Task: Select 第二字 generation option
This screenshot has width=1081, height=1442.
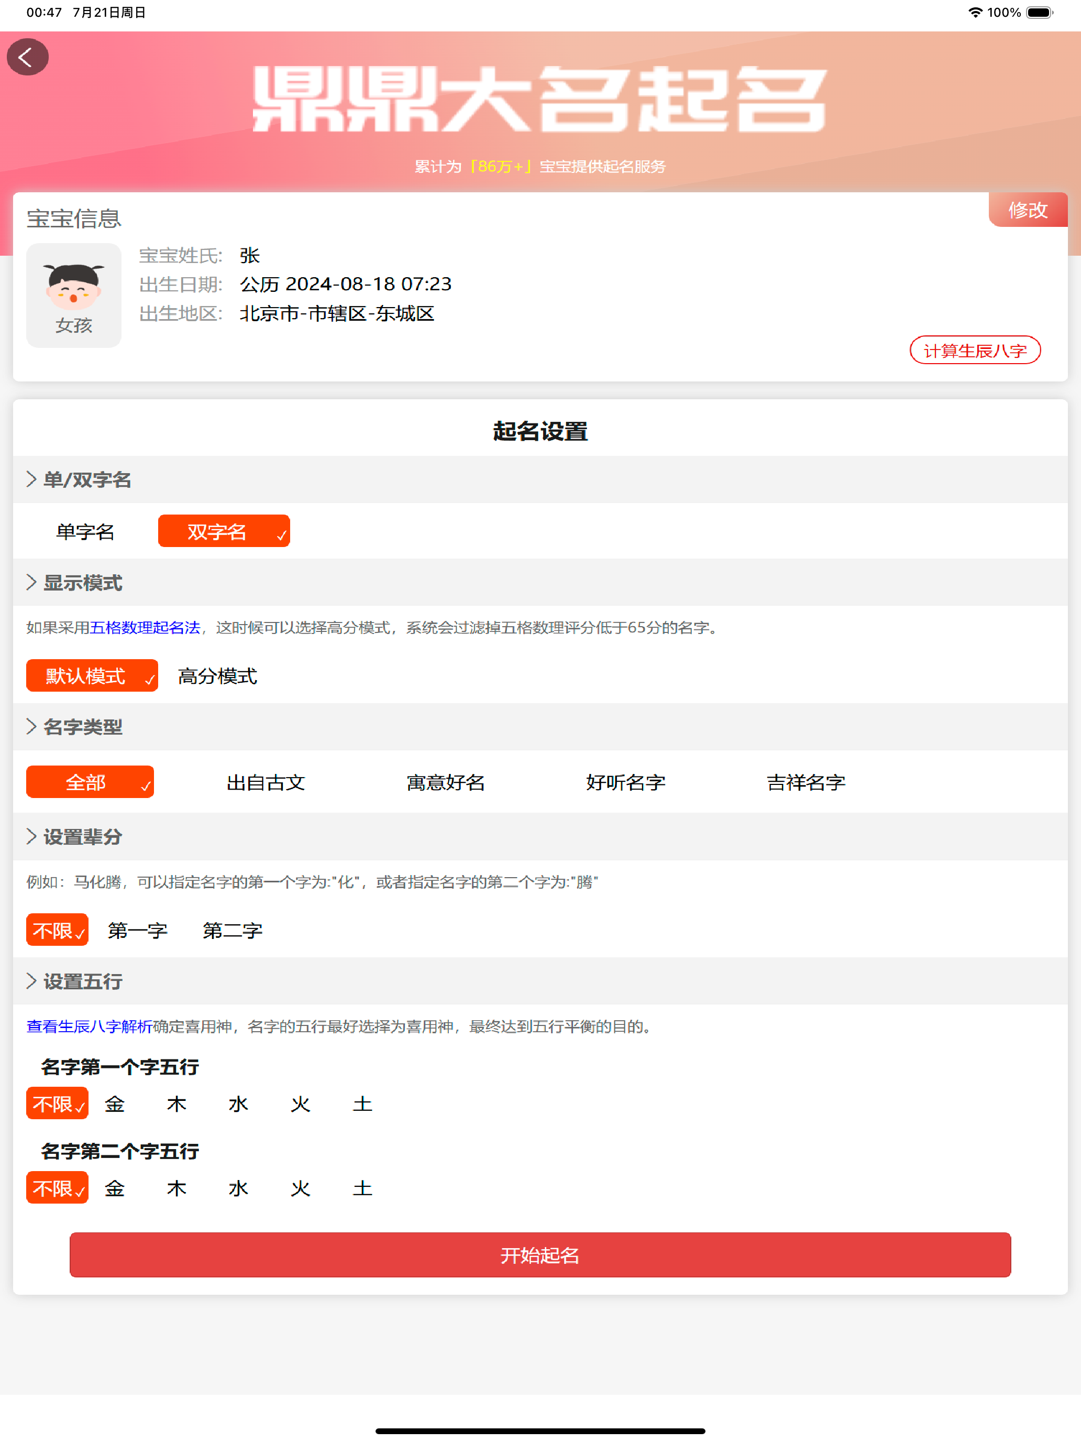Action: [x=233, y=930]
